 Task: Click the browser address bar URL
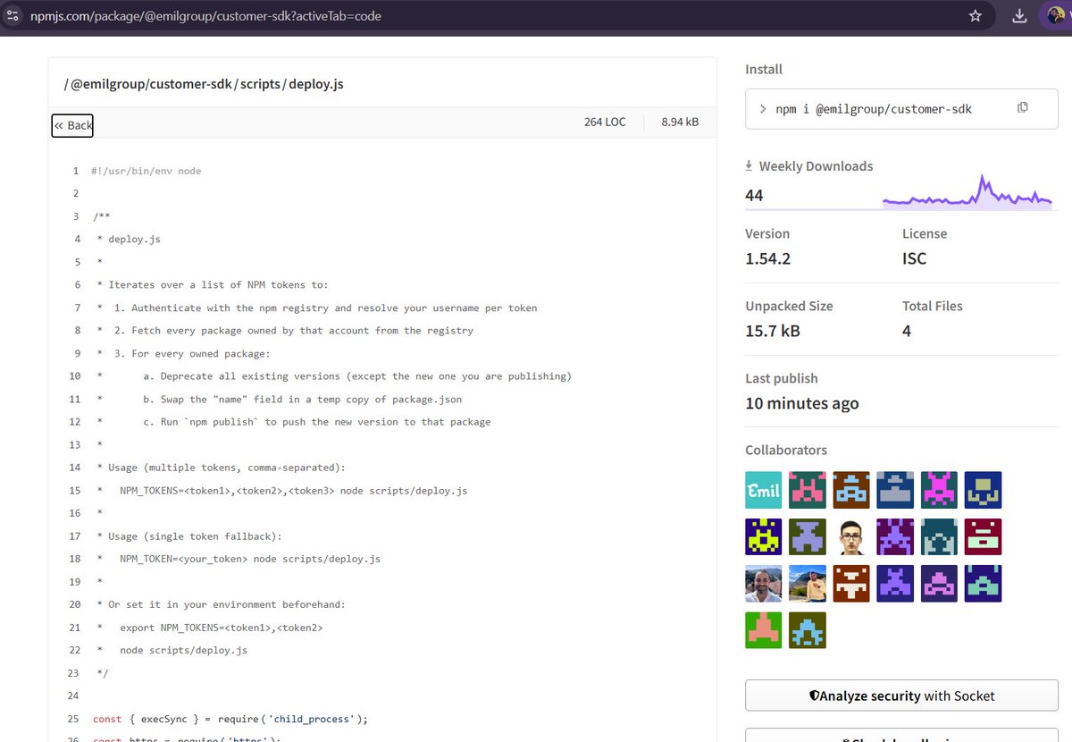[205, 15]
